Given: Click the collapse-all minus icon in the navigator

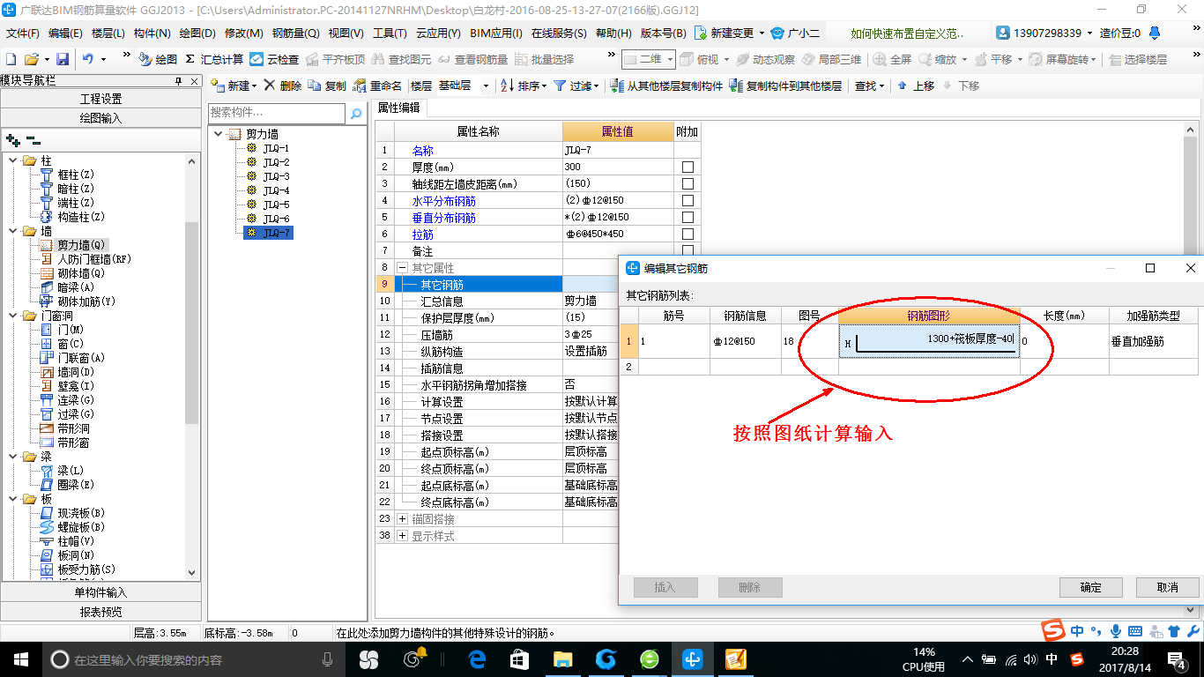Looking at the screenshot, I should point(33,139).
